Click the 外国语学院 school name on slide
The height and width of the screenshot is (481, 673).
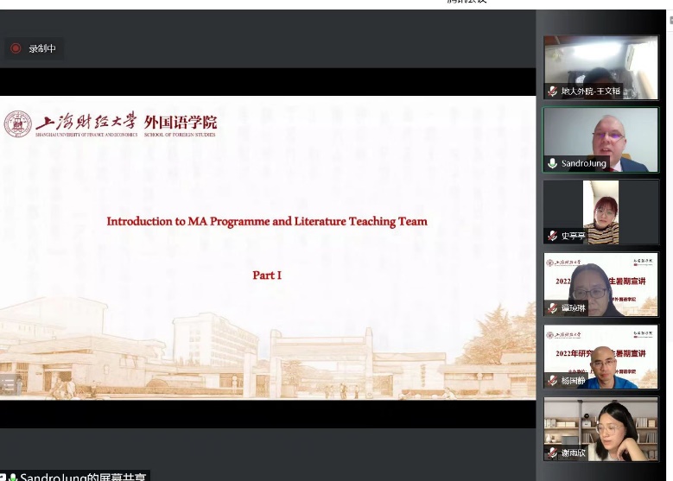181,121
